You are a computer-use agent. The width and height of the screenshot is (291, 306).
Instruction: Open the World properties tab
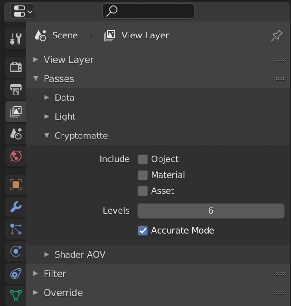[15, 156]
